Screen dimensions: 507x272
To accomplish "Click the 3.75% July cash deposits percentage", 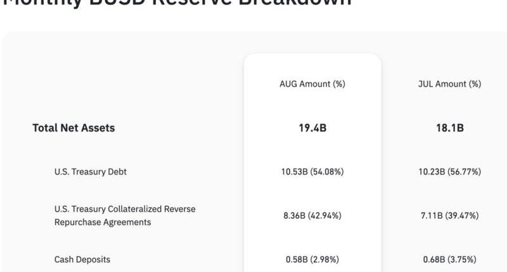I will [x=463, y=259].
